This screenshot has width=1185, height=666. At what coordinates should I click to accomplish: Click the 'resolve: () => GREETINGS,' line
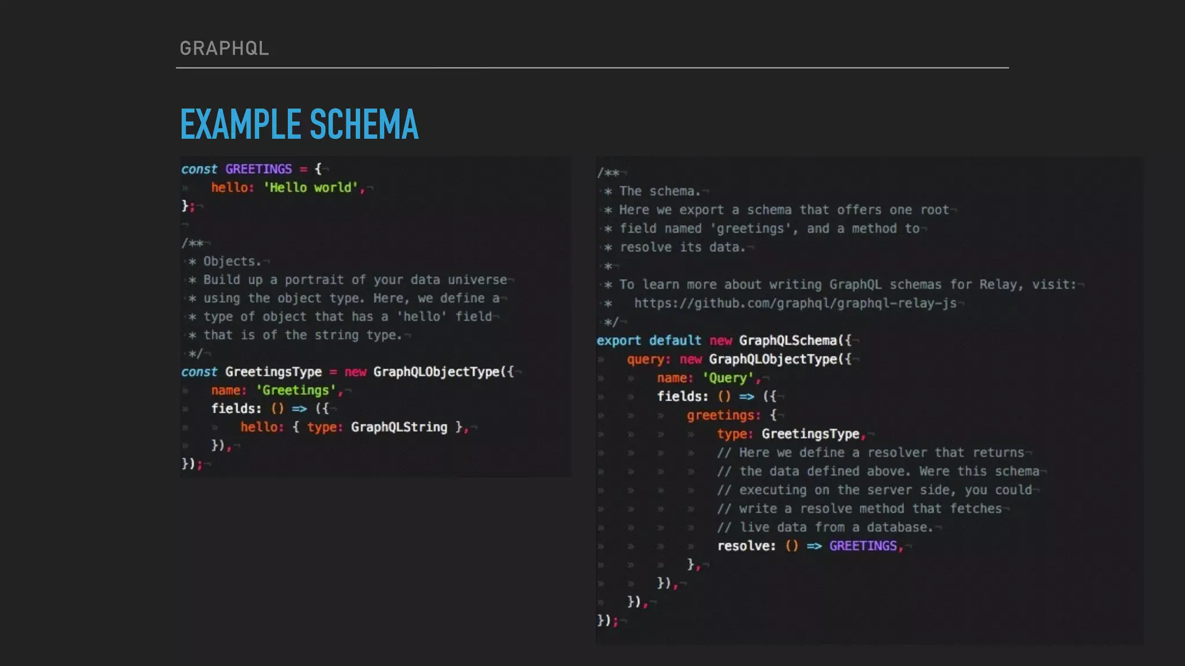pyautogui.click(x=810, y=546)
